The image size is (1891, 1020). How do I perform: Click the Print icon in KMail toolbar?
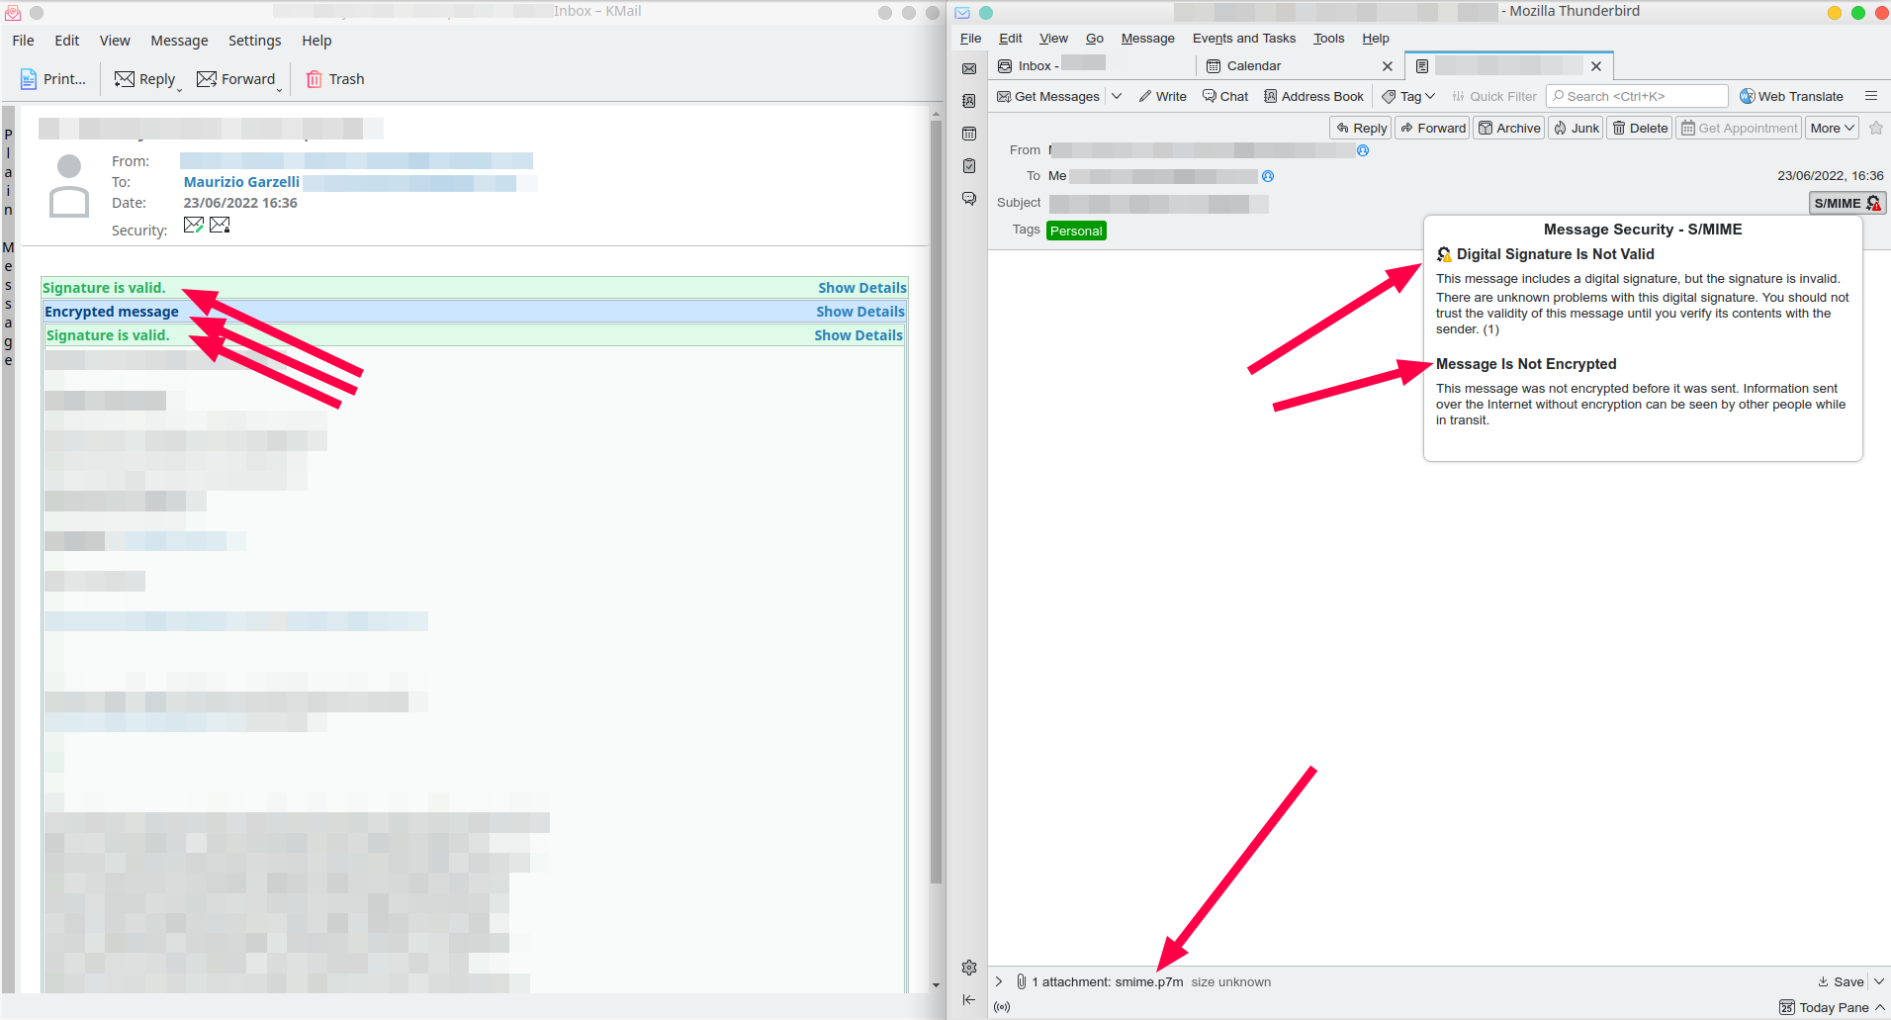pos(29,79)
